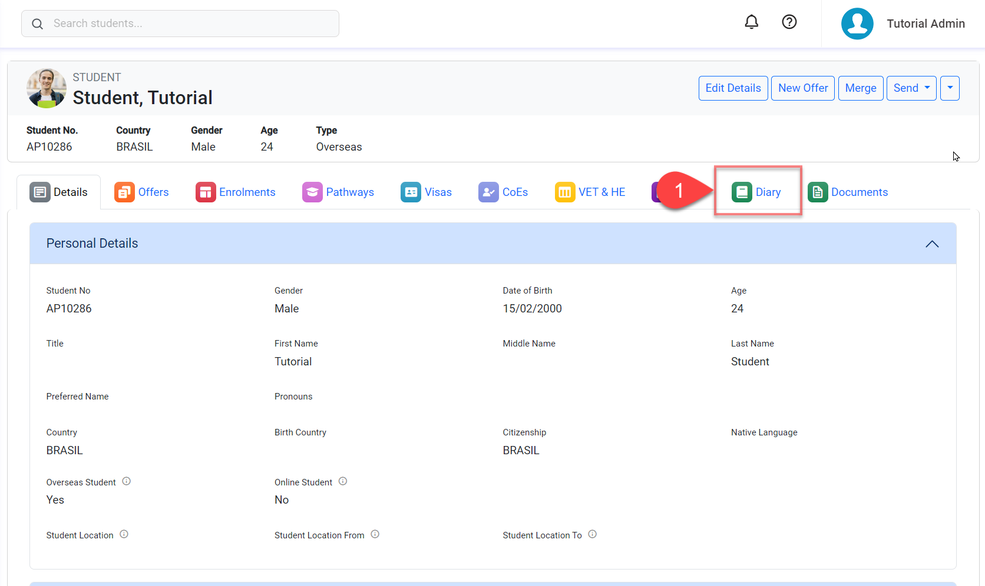Open the VET & HE tab
The image size is (985, 586).
point(590,192)
